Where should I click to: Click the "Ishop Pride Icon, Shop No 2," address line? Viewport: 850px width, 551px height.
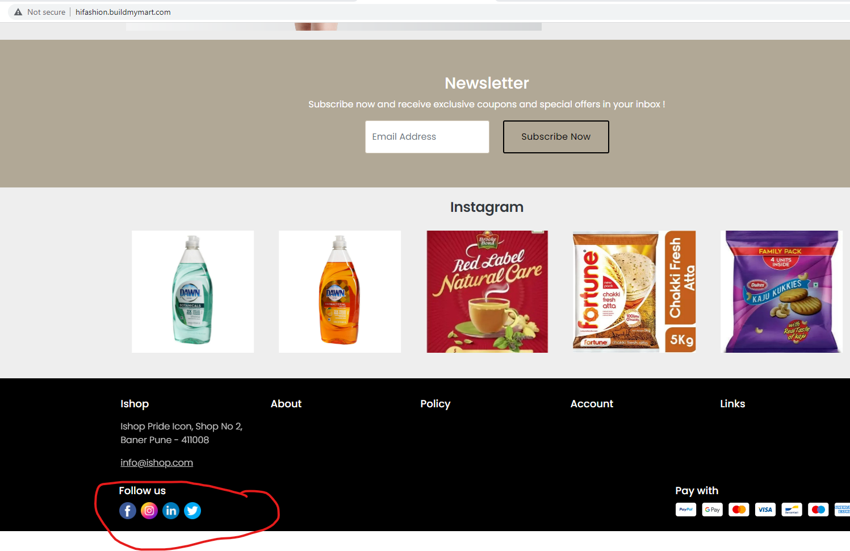click(x=182, y=427)
